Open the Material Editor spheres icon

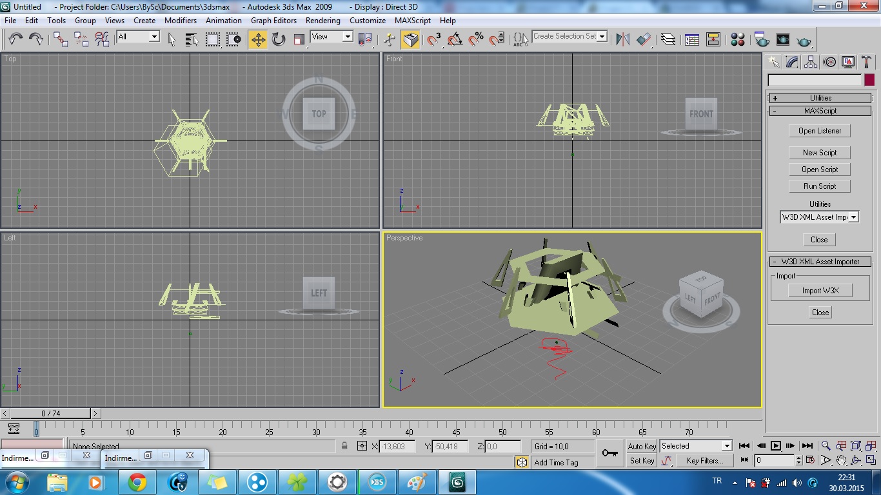coord(738,39)
